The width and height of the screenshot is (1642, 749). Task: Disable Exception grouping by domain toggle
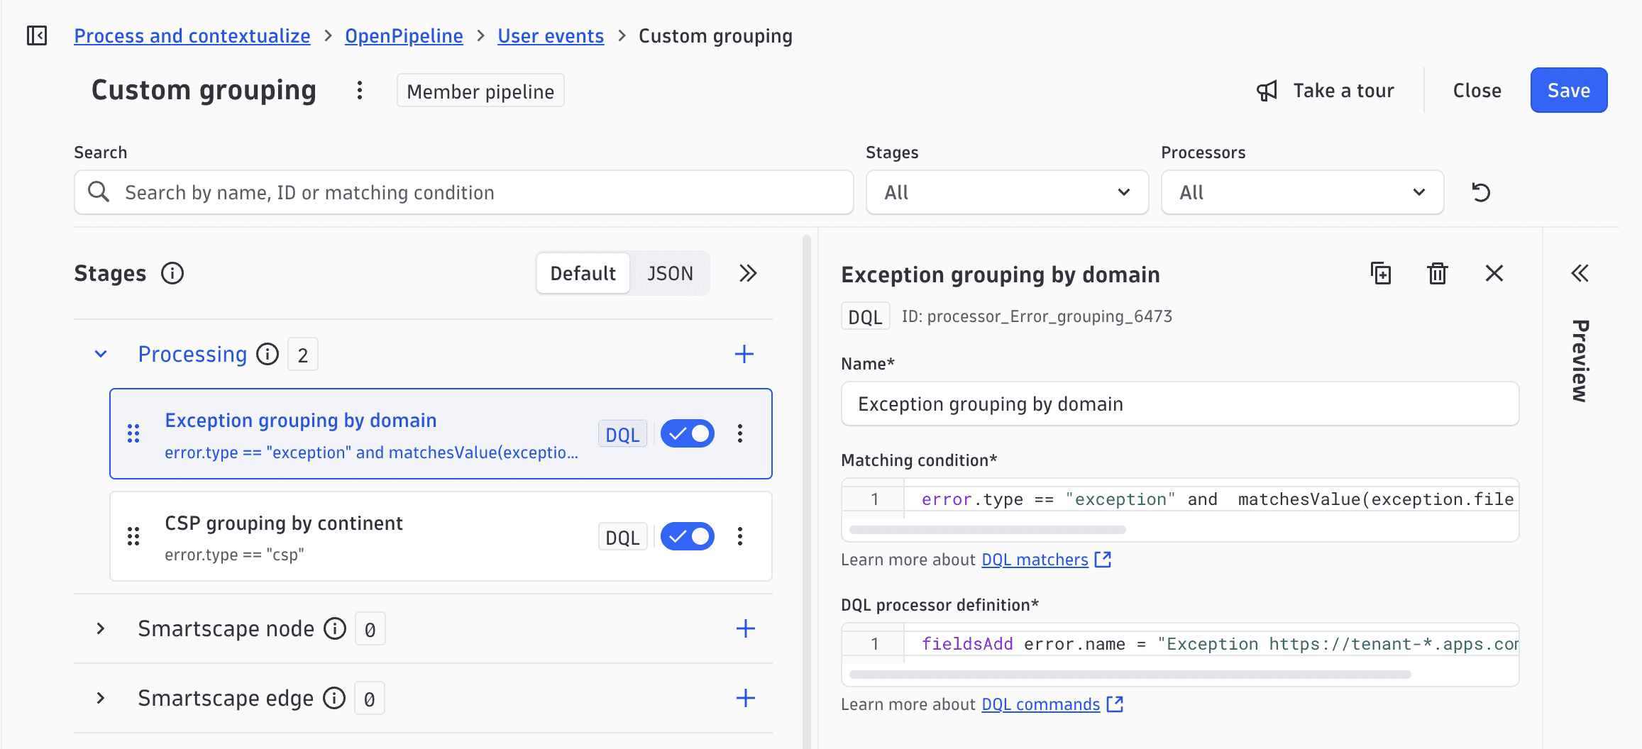(688, 433)
